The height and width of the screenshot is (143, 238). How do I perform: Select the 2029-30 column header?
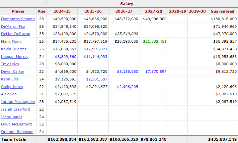tap(197, 11)
